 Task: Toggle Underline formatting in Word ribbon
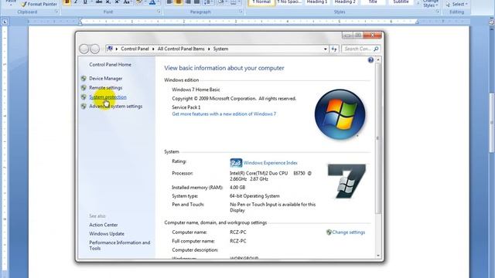[x=85, y=2]
